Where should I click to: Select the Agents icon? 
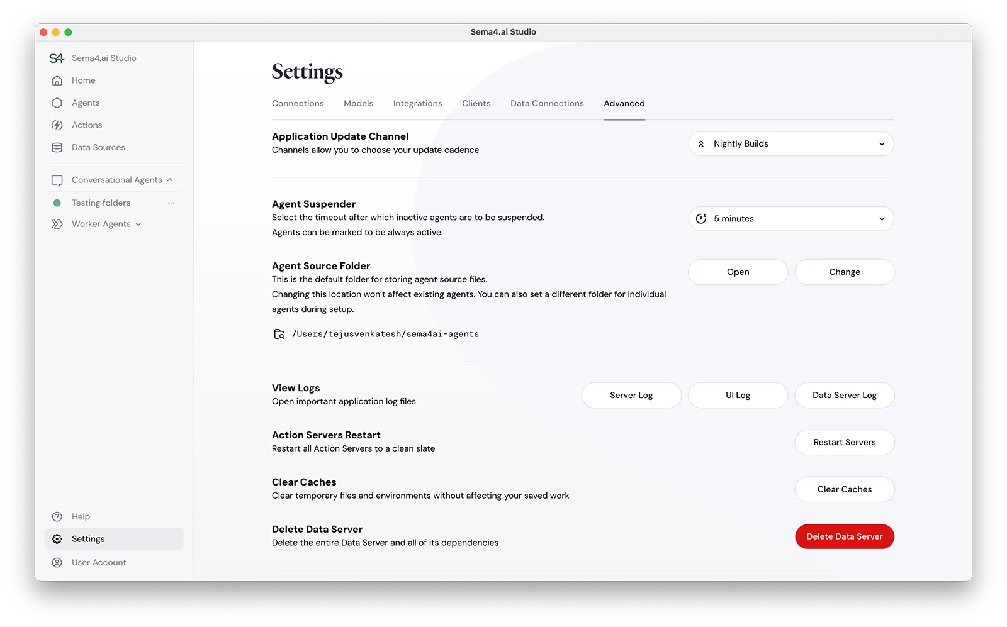click(x=57, y=103)
